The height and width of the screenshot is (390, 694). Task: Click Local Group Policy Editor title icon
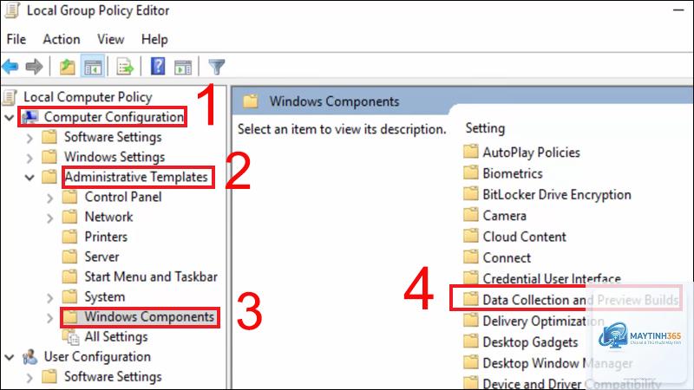point(12,10)
